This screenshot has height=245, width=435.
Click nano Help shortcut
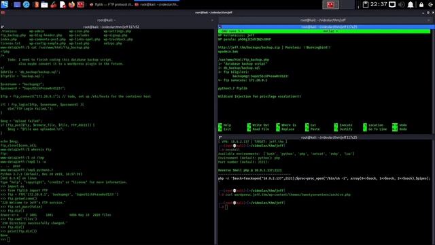click(x=225, y=125)
